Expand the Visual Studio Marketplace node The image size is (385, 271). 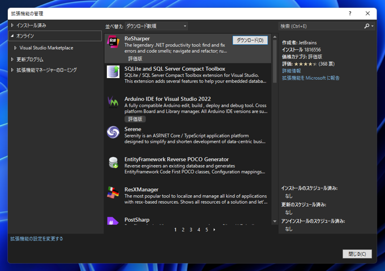(x=15, y=48)
